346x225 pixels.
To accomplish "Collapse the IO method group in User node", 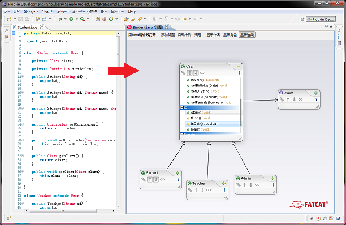I will tap(182, 107).
